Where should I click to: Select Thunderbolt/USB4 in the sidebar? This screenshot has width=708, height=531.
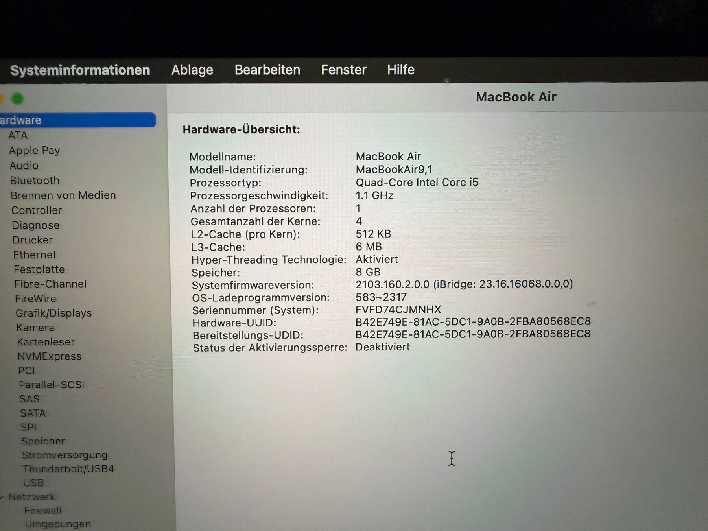[68, 469]
